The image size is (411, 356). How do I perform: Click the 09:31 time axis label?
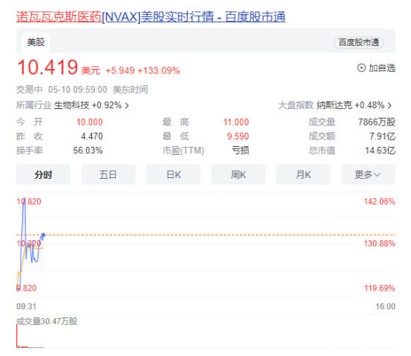(27, 306)
